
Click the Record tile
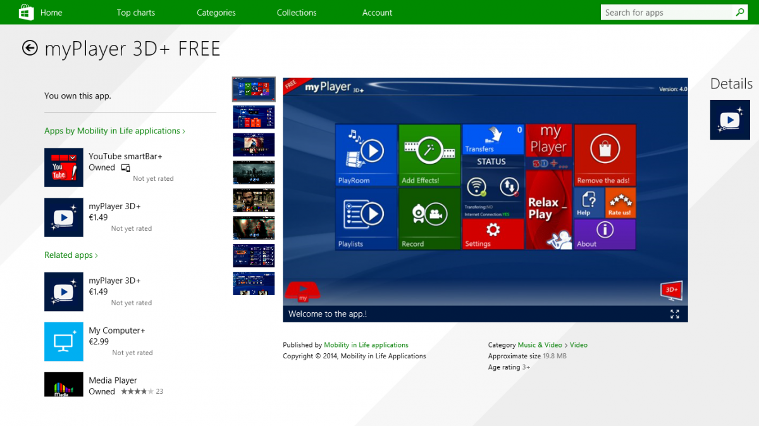click(x=429, y=219)
